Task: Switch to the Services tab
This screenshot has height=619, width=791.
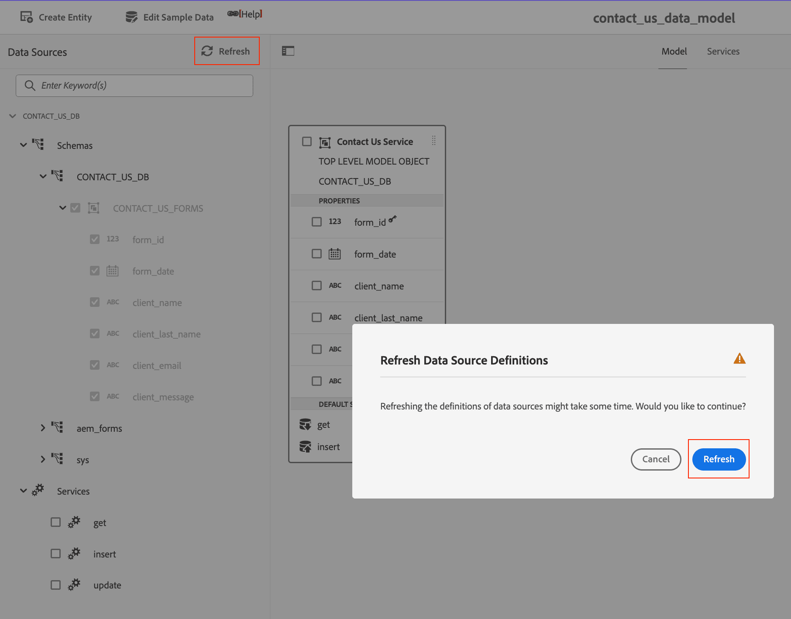Action: tap(723, 52)
